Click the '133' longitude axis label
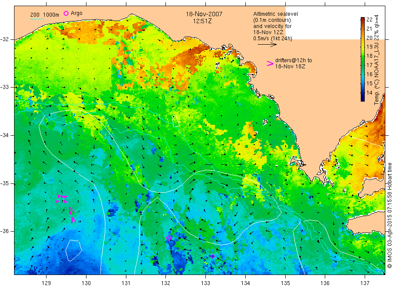395x289 pixels. tap(205, 283)
